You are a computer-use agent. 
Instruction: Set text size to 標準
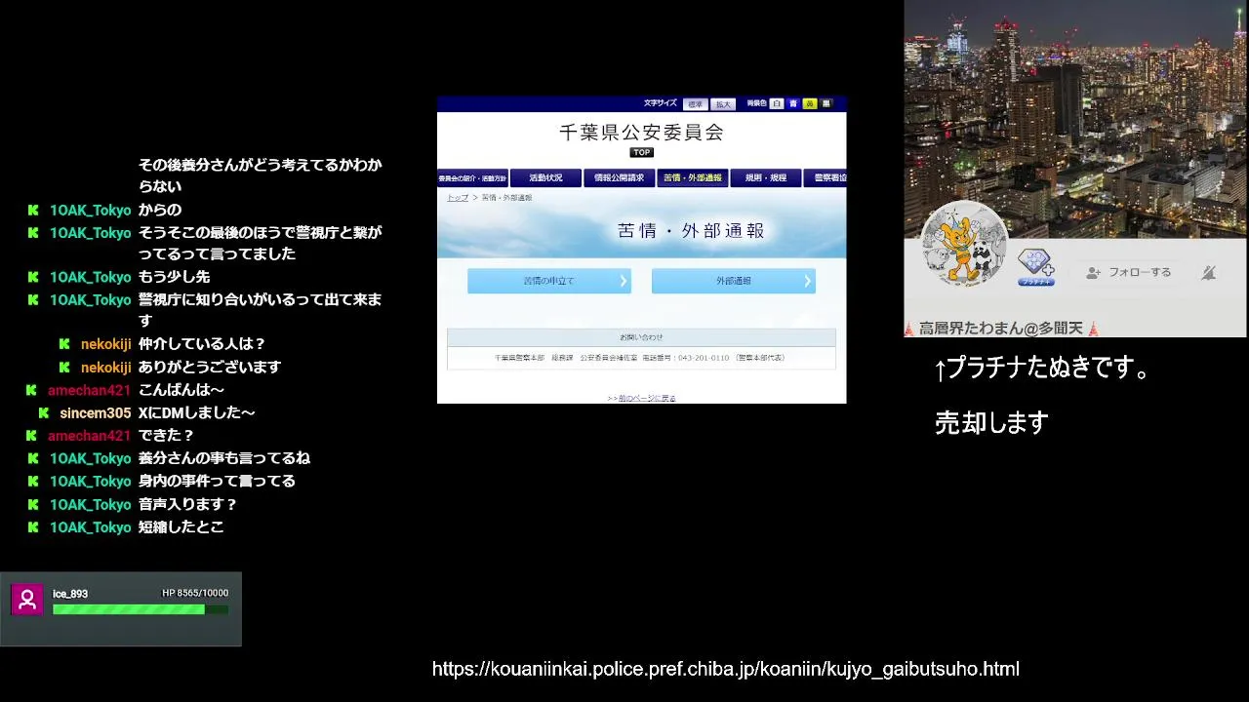(x=695, y=103)
